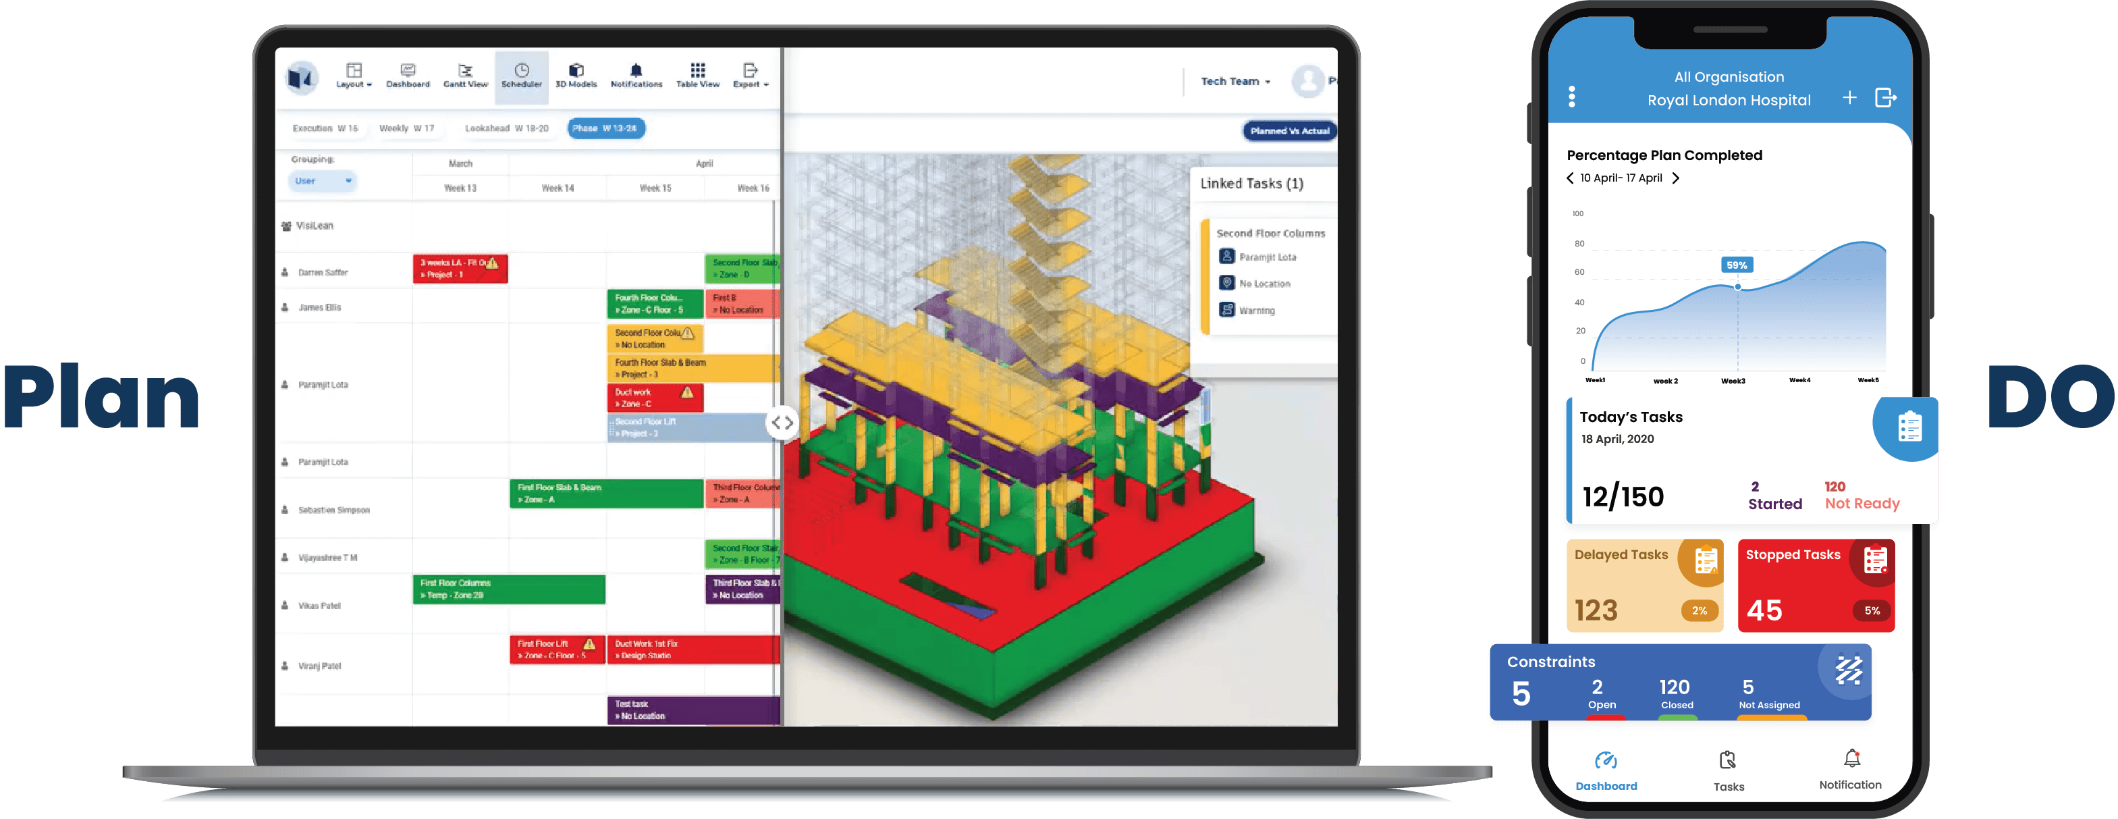Select the Test task bar
Viewport: 2118px width, 819px height.
[x=693, y=710]
